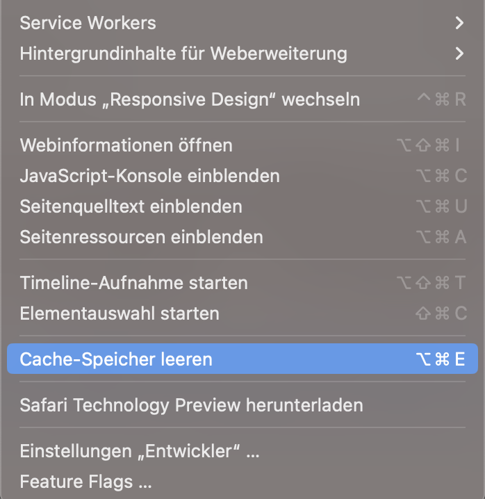The width and height of the screenshot is (485, 499).
Task: Click the ⌥⌘E shortcut on highlighted item
Action: (x=440, y=359)
